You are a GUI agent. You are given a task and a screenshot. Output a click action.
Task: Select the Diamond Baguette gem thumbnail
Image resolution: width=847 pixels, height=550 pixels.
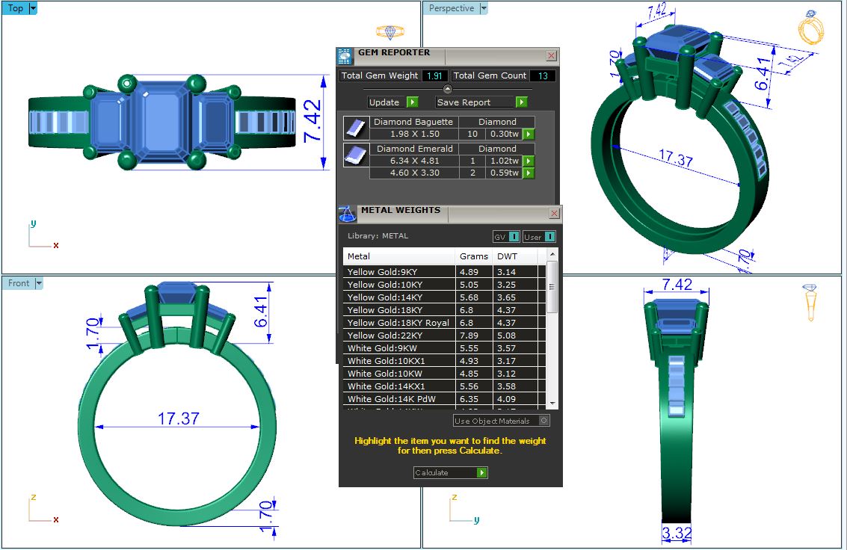pyautogui.click(x=356, y=128)
